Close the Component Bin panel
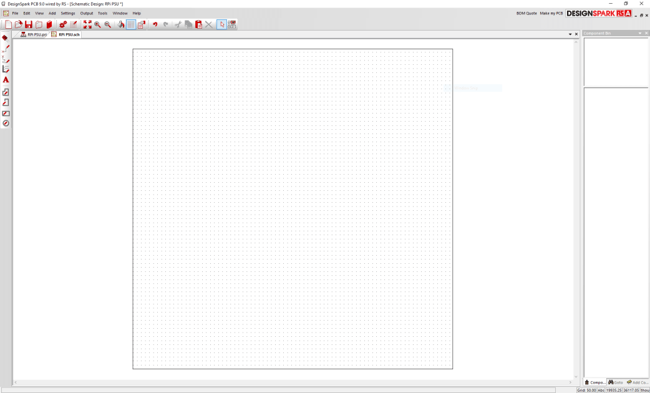The image size is (650, 393). coord(646,33)
